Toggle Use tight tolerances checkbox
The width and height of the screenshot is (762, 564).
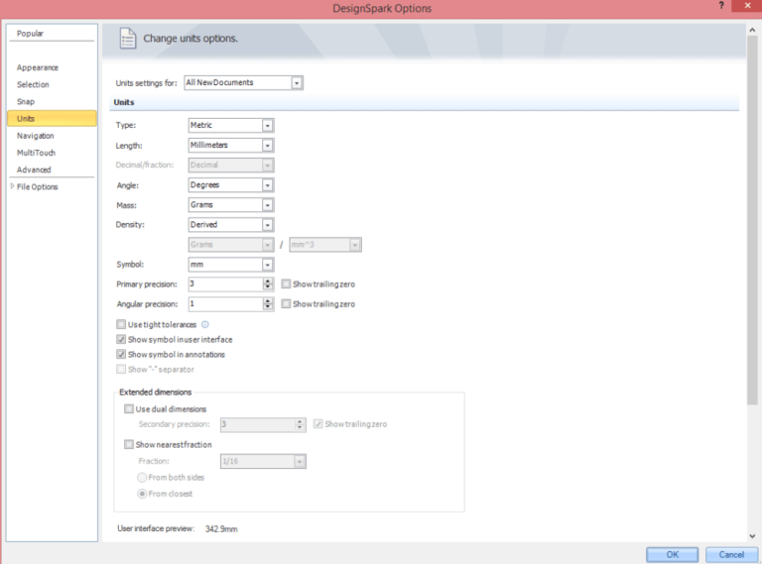121,324
